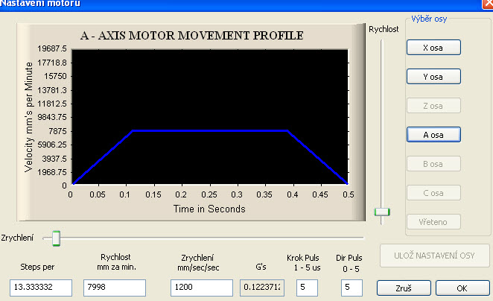Open the Vřeteno spindle settings
Image resolution: width=493 pixels, height=301 pixels.
tap(433, 221)
